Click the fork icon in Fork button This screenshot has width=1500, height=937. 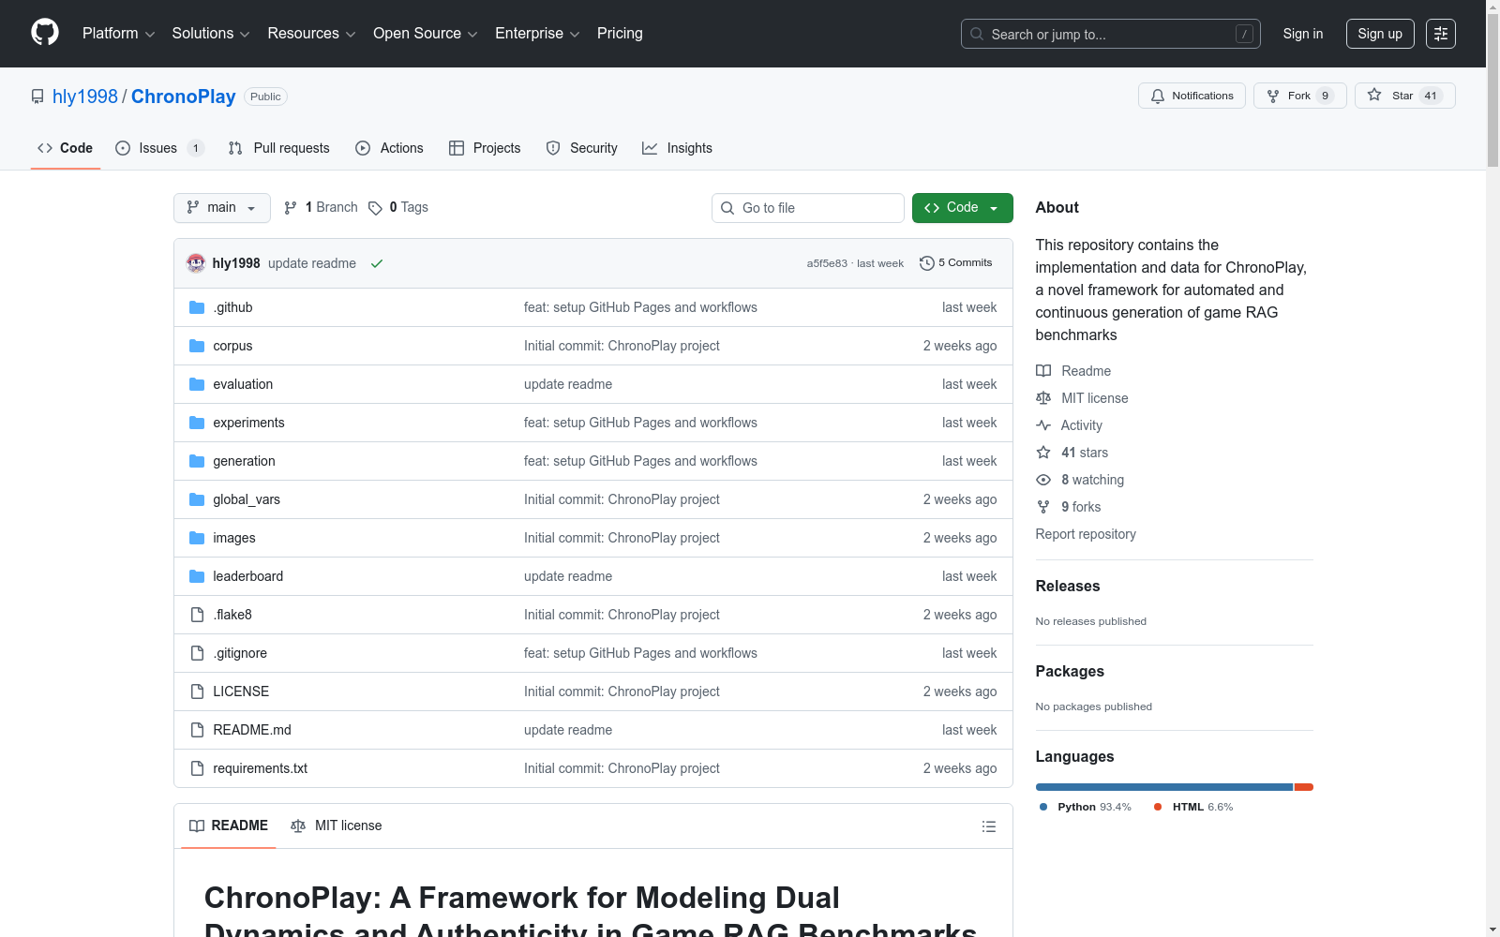(1273, 96)
